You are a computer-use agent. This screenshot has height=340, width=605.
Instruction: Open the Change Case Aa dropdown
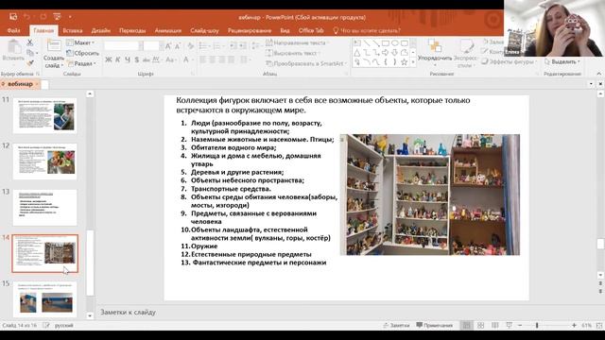[x=171, y=59]
